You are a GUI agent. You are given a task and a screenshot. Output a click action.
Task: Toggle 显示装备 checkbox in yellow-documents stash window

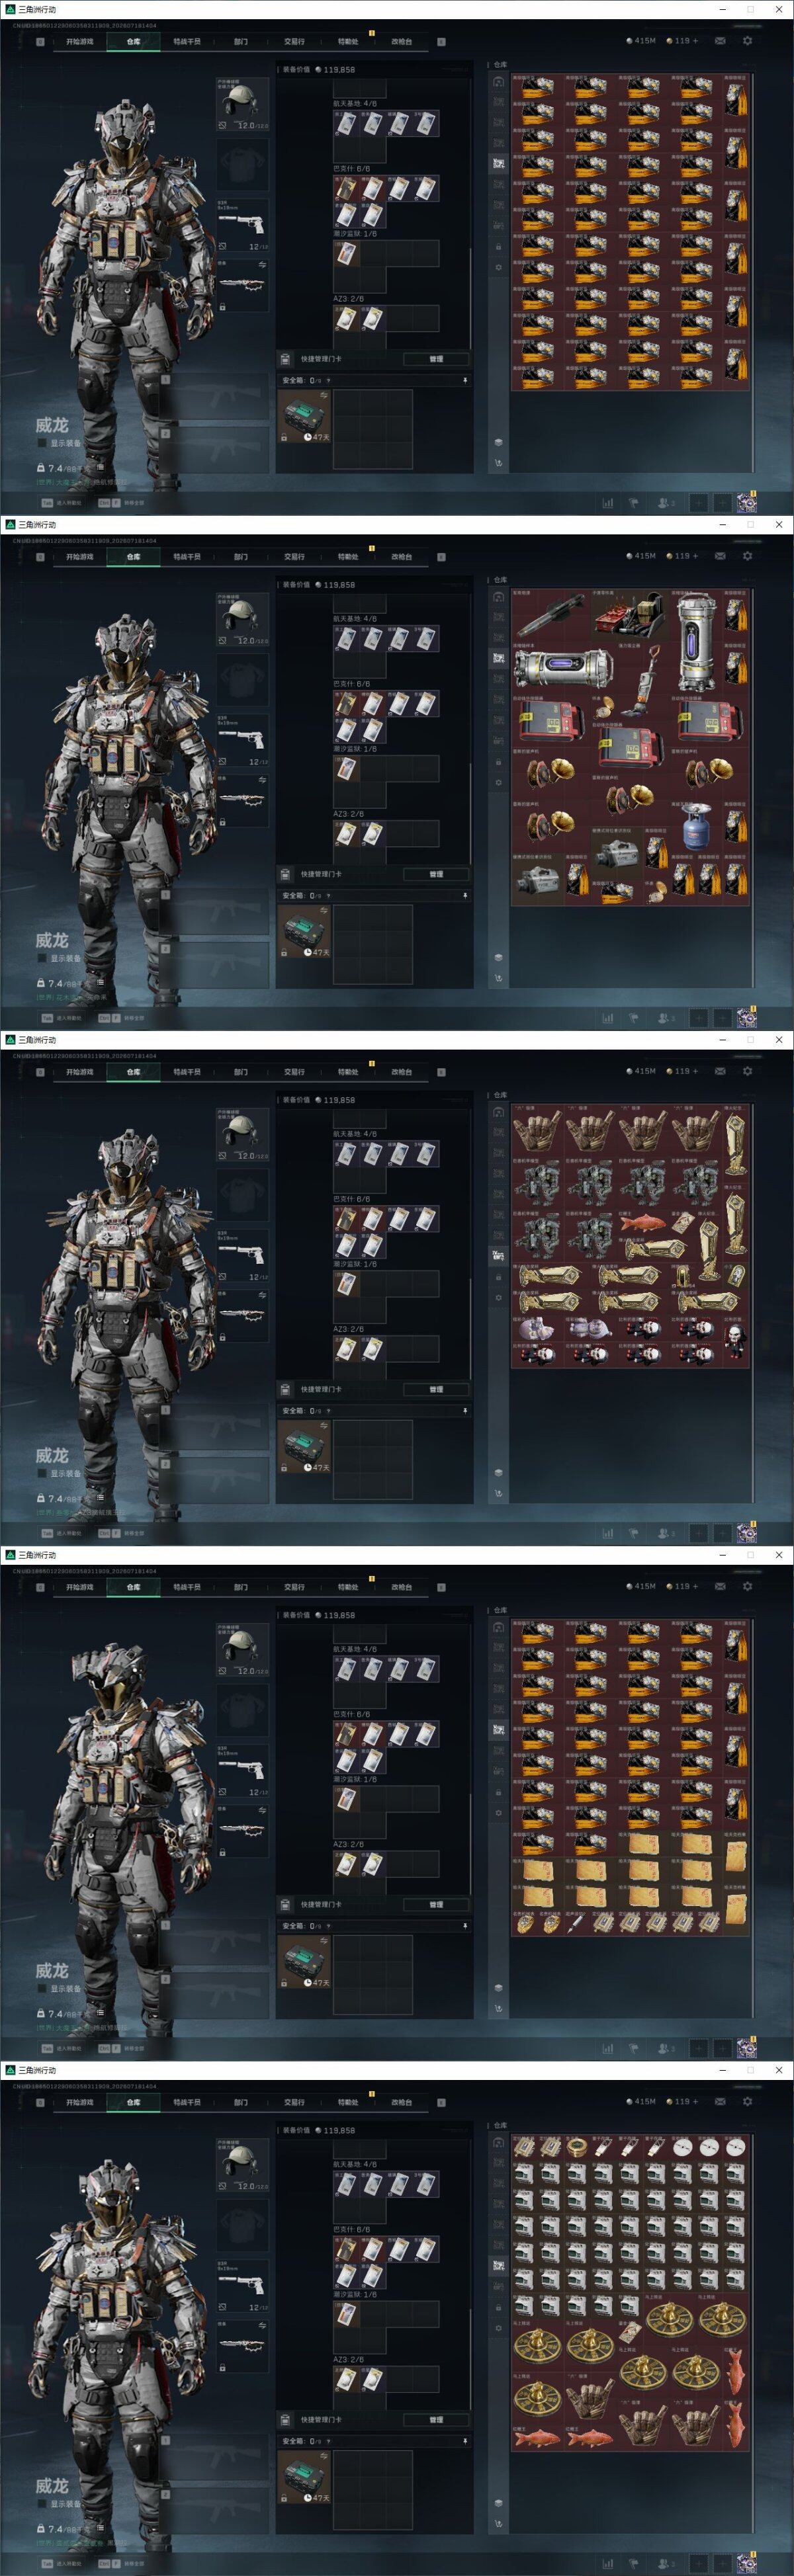(42, 1988)
